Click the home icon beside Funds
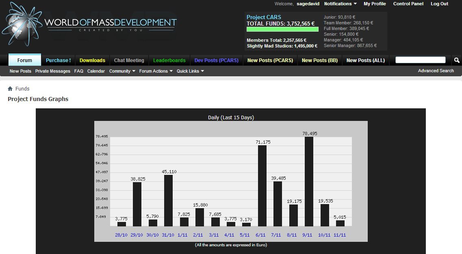 [10, 88]
